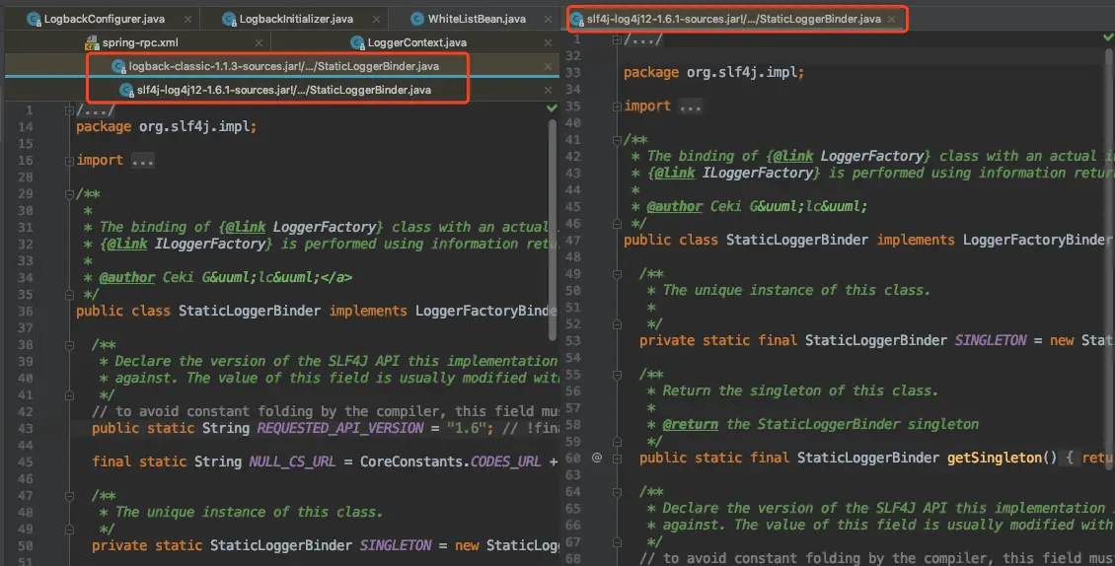Screen dimensions: 1115x566
Task: Click the @author tag on line 34
Action: 126,277
